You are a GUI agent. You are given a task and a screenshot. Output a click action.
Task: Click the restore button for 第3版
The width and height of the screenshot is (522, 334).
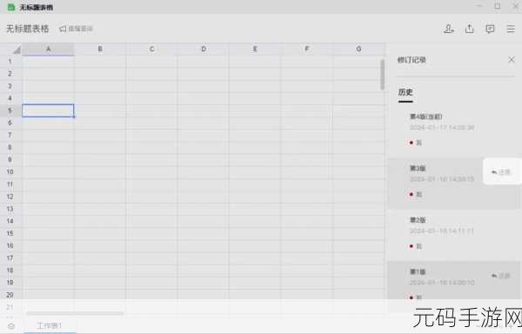501,172
